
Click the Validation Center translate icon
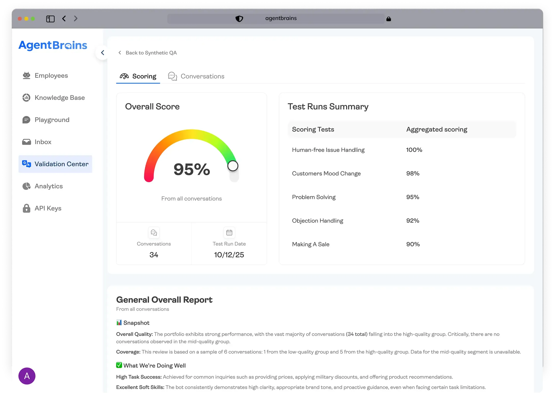(x=27, y=164)
